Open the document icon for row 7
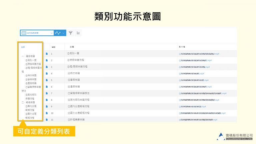Viewport: 256px width, 144px height. [47, 93]
